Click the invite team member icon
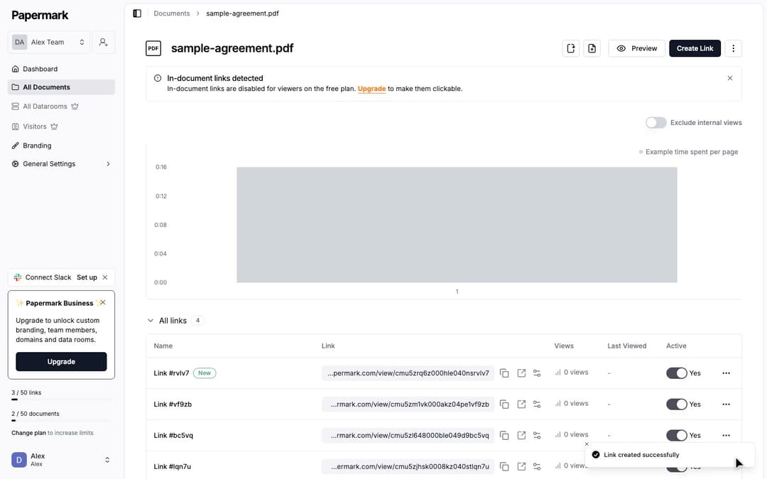 pyautogui.click(x=103, y=42)
